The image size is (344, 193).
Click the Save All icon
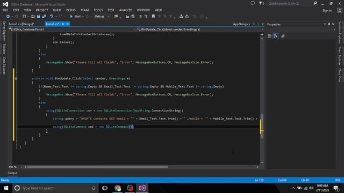point(44,17)
